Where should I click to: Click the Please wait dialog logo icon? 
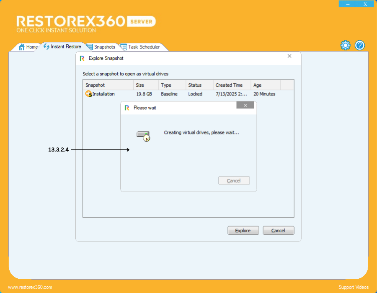tap(127, 108)
